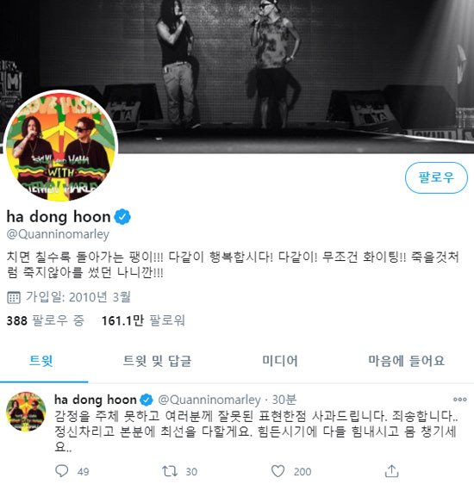This screenshot has height=484, width=474.
Task: Open the tweet's three-dot more menu
Action: click(x=459, y=400)
